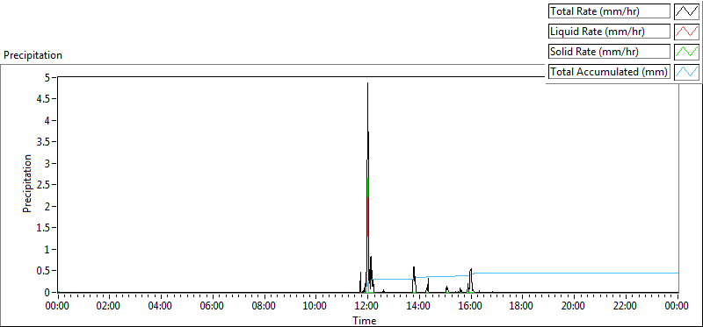This screenshot has width=703, height=327.
Task: Click the 5 value on the y-axis
Action: [47, 77]
